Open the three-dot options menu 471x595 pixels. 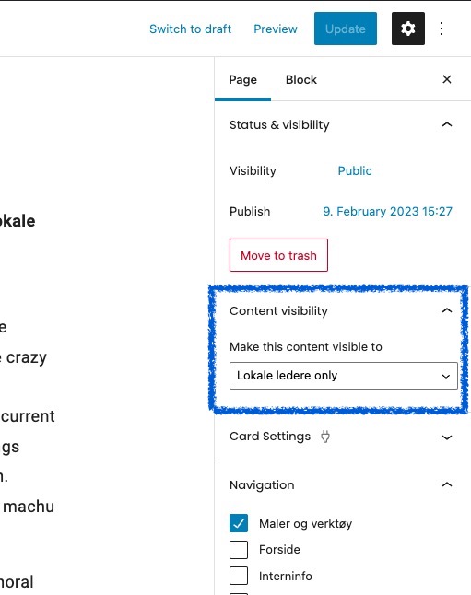pos(442,29)
